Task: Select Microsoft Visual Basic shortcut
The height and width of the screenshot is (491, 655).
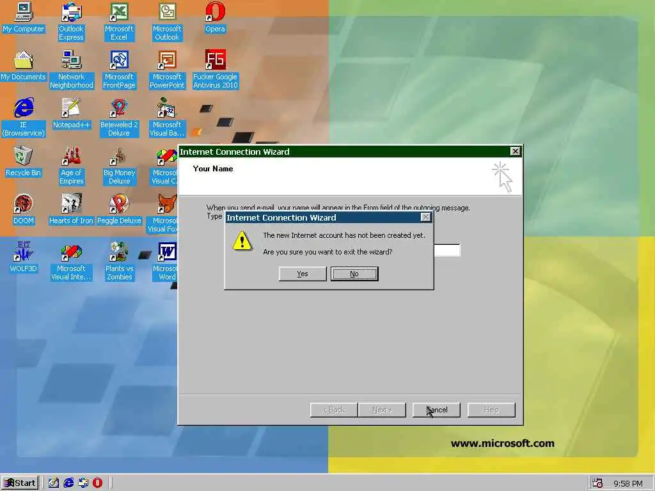Action: 167,118
